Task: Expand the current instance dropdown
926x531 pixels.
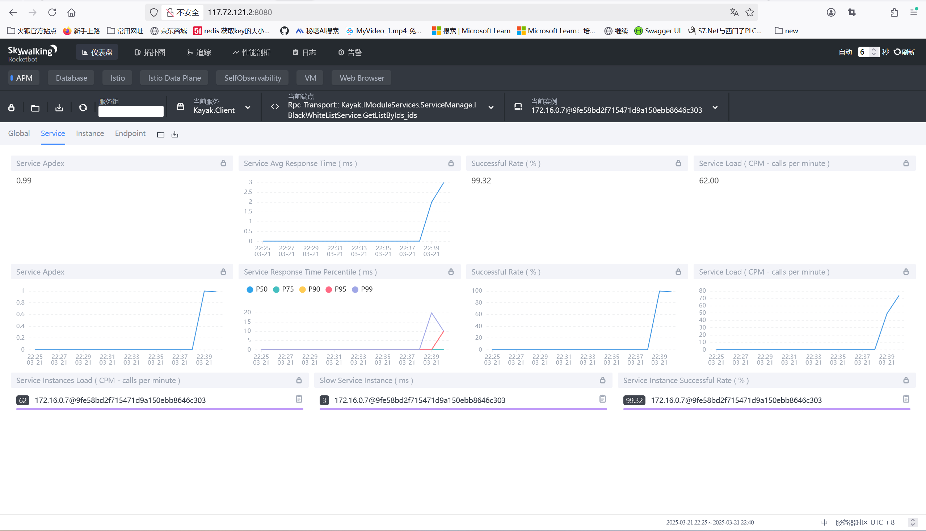Action: [x=715, y=107]
